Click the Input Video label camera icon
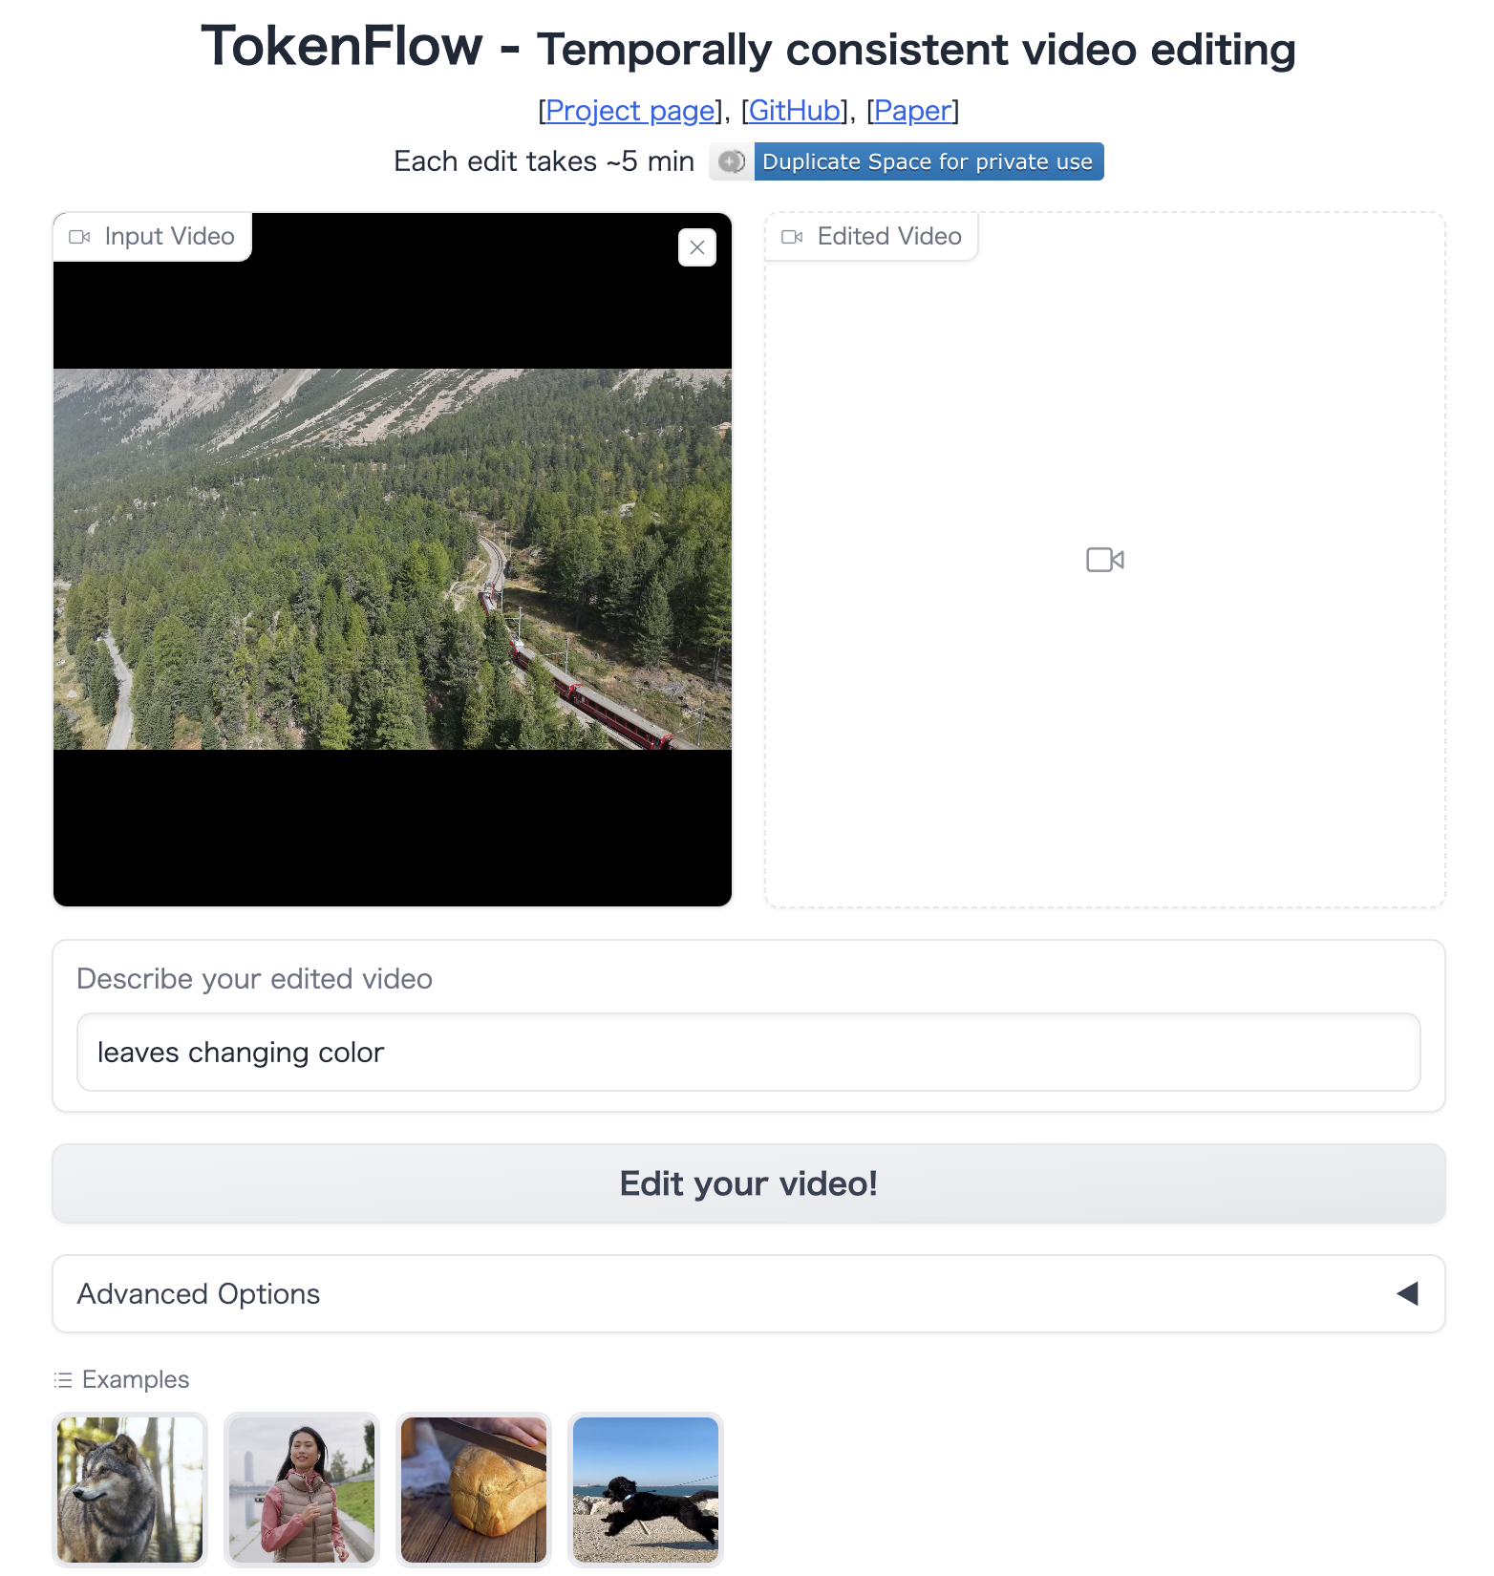Screen dimensions: 1494x1576 [79, 237]
